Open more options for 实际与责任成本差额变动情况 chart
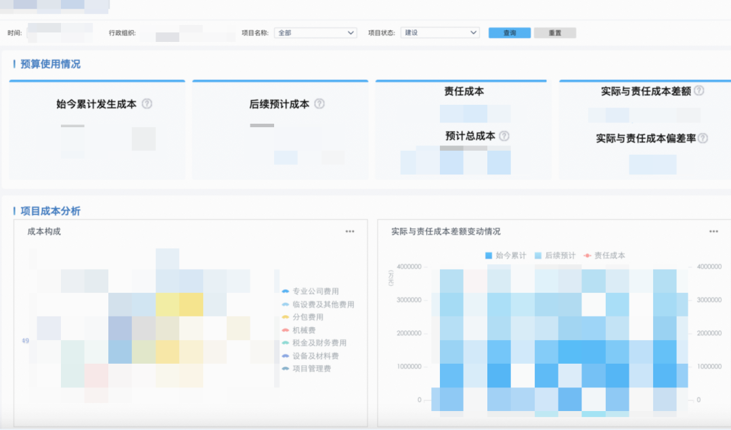The height and width of the screenshot is (430, 731). click(x=713, y=231)
